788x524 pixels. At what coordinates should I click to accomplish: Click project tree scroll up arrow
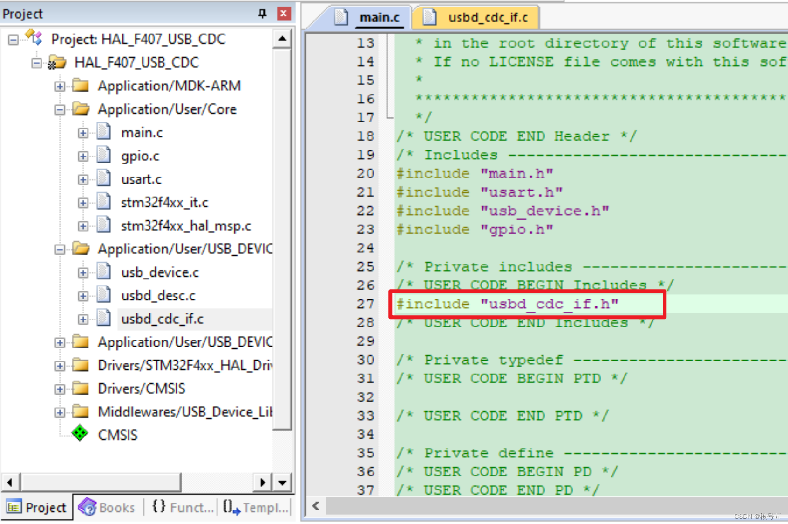282,38
